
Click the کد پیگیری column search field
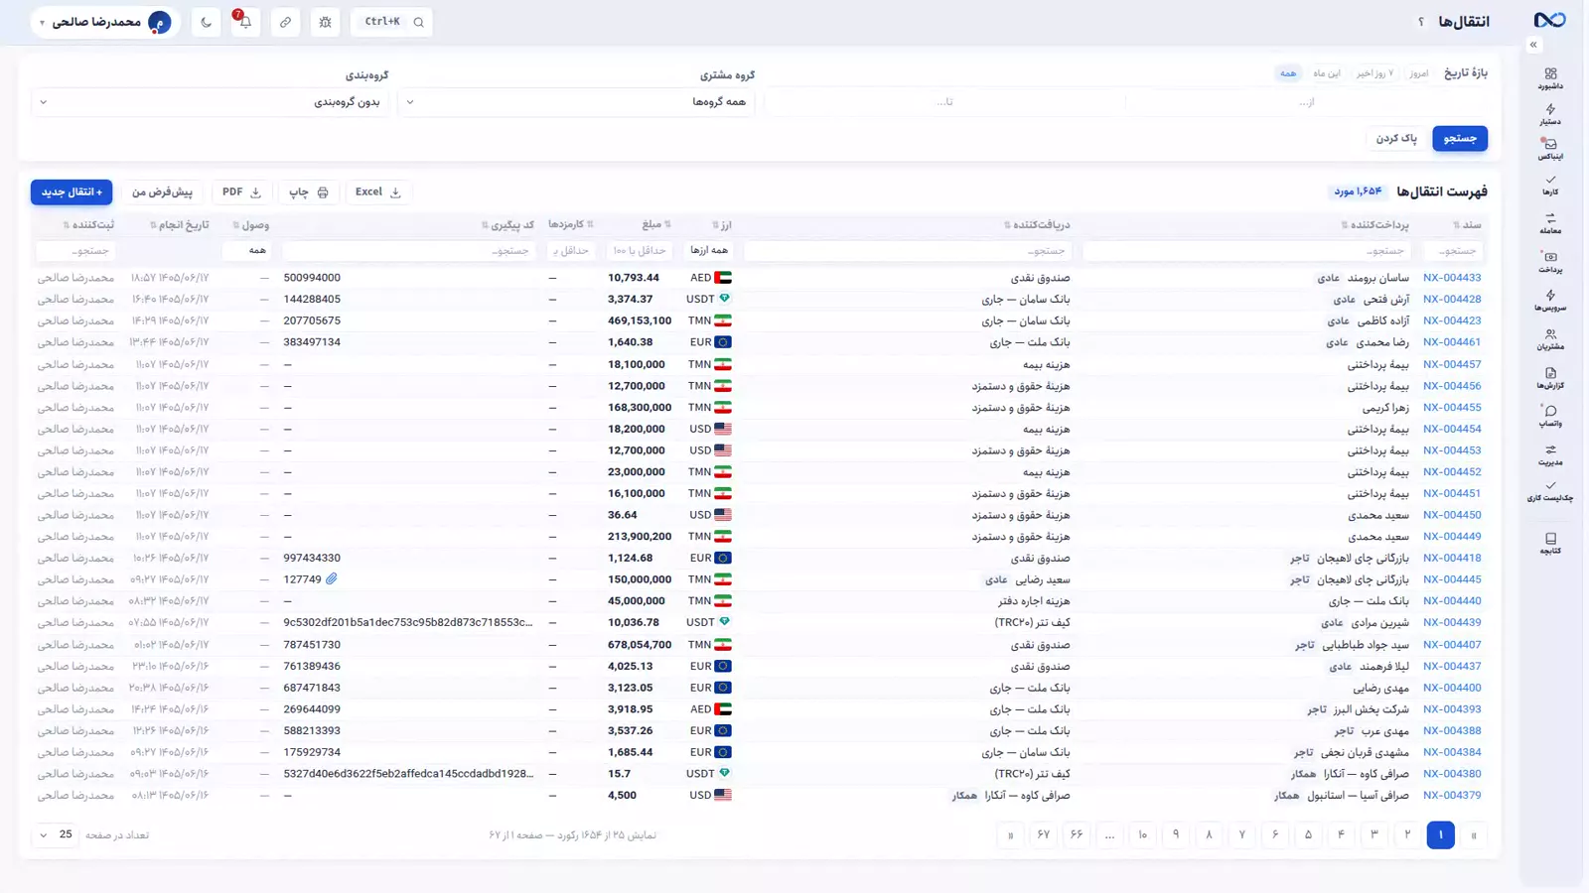tap(409, 250)
